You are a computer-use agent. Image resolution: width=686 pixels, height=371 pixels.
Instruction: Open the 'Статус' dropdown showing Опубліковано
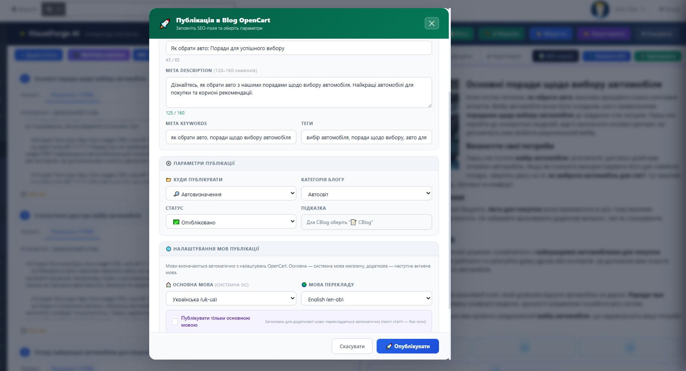click(231, 222)
